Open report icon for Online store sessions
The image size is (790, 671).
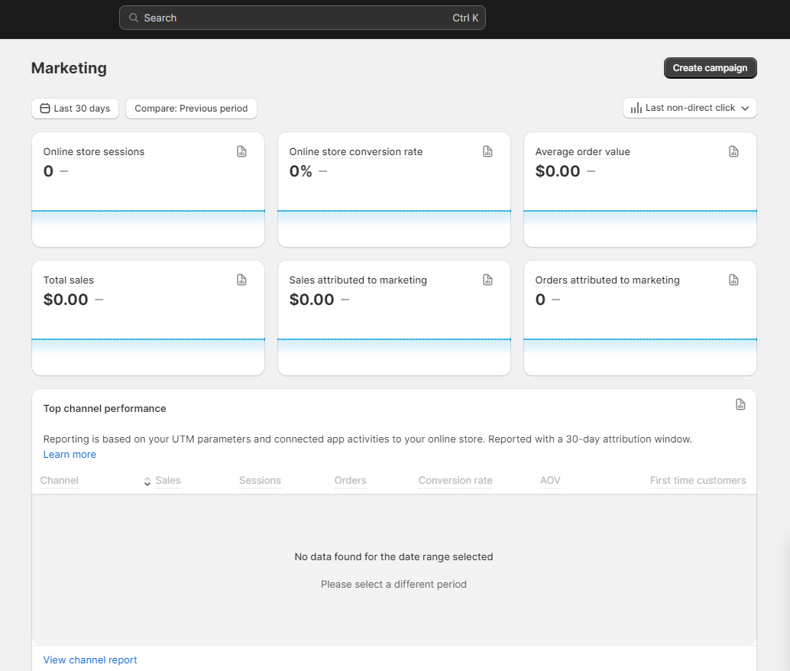[242, 151]
